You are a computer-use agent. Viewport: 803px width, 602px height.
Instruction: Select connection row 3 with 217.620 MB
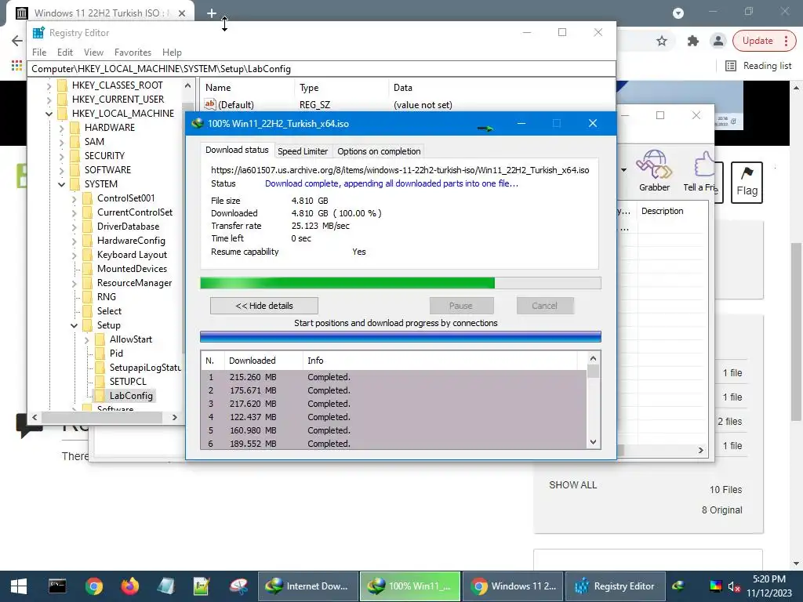click(394, 404)
